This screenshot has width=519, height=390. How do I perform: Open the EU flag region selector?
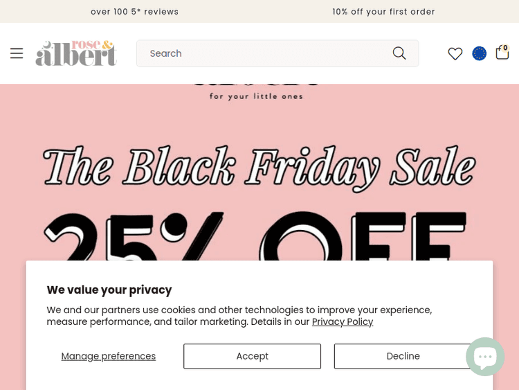(x=479, y=53)
